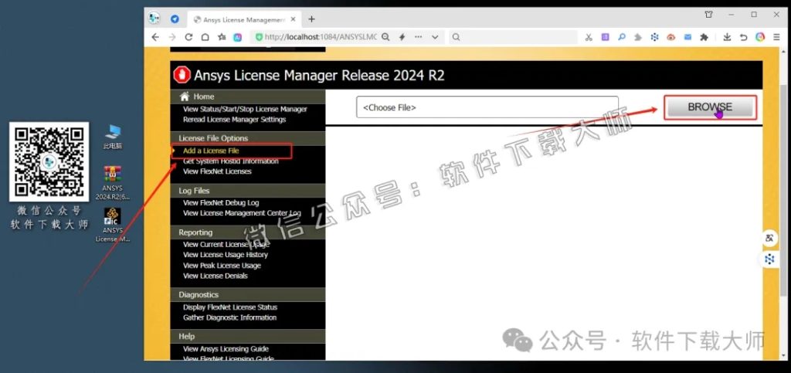Click the blue snowflake extension icon
The height and width of the screenshot is (373, 791).
tap(655, 37)
